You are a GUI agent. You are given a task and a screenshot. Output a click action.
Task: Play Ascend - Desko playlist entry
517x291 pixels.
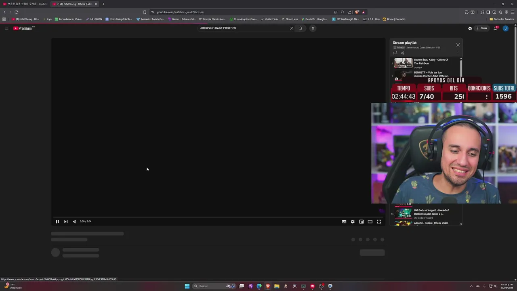tap(431, 223)
